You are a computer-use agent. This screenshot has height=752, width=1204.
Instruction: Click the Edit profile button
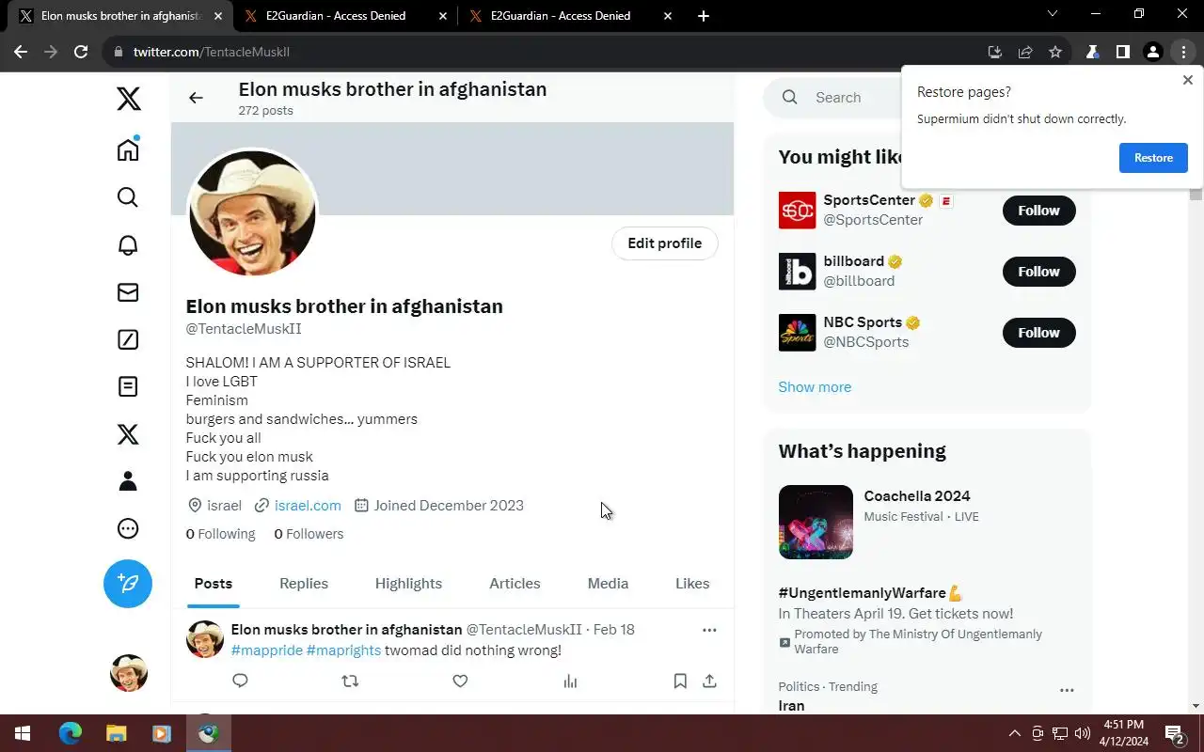click(x=665, y=243)
